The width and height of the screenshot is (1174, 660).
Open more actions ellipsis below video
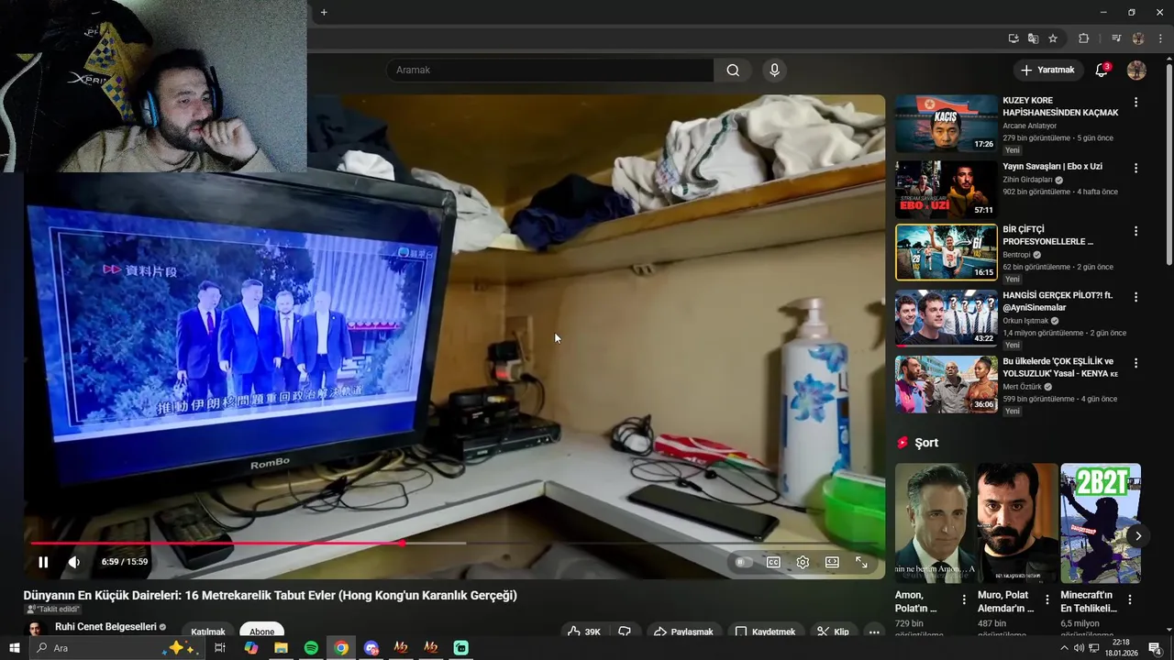pos(874,632)
